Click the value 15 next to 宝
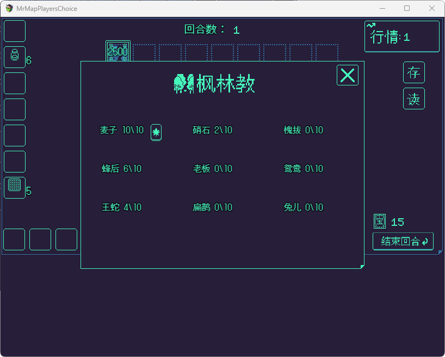Screen dimensions: 445x357 (x=397, y=222)
